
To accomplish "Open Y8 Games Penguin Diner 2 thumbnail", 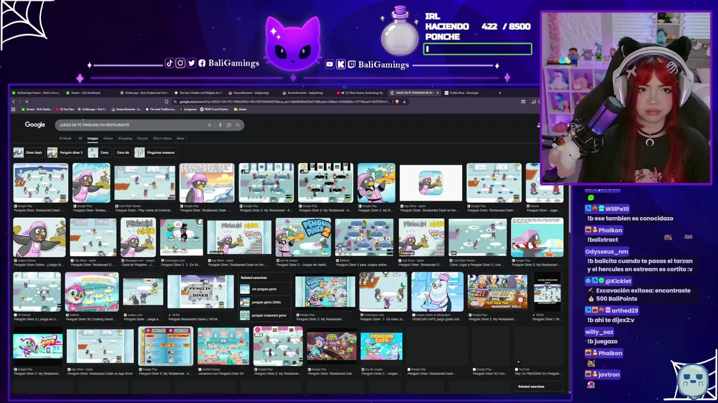I will (36, 292).
